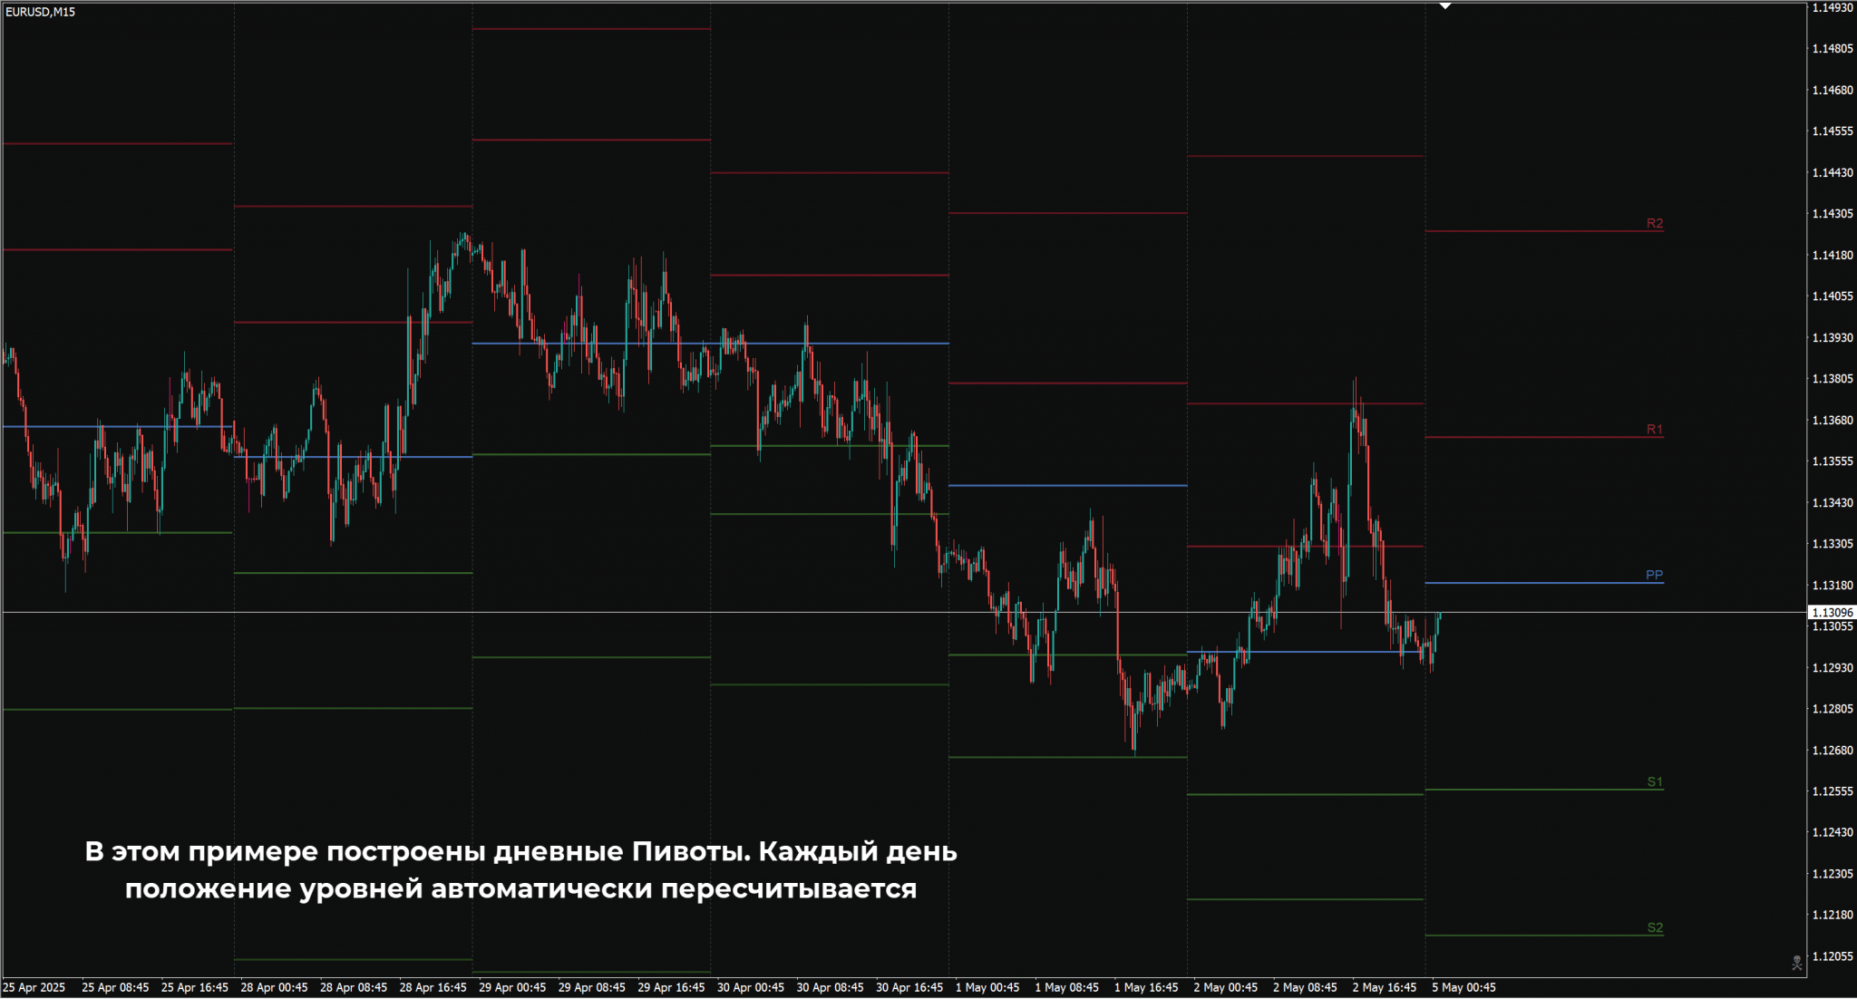Image resolution: width=1857 pixels, height=999 pixels.
Task: Click the R1 resistance level label
Action: click(1655, 429)
